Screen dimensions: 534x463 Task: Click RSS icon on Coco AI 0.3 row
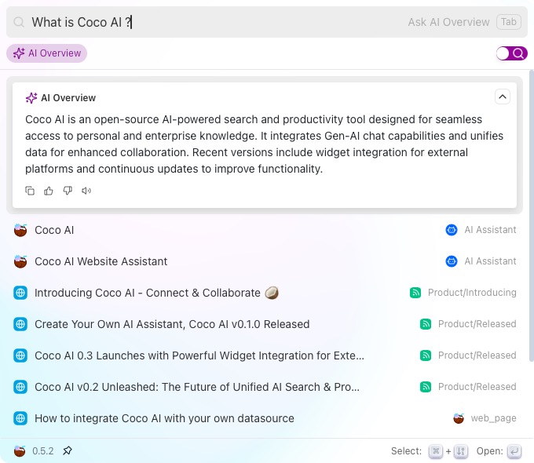point(426,355)
